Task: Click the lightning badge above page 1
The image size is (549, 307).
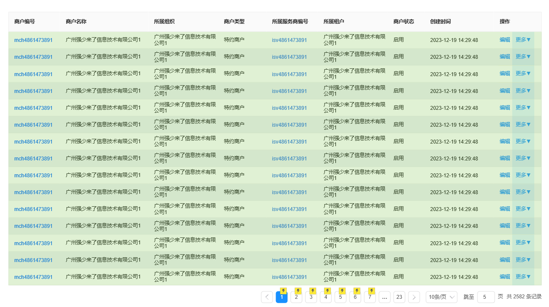Action: [x=283, y=291]
